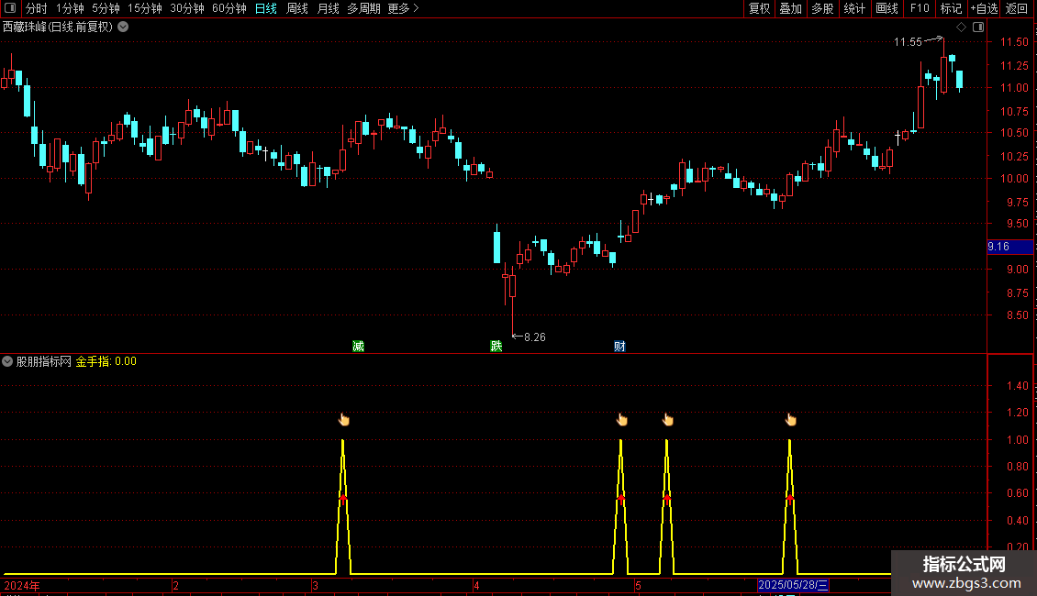Screen dimensions: 1037x596
Task: Select the 60分钟 period
Action: point(229,8)
